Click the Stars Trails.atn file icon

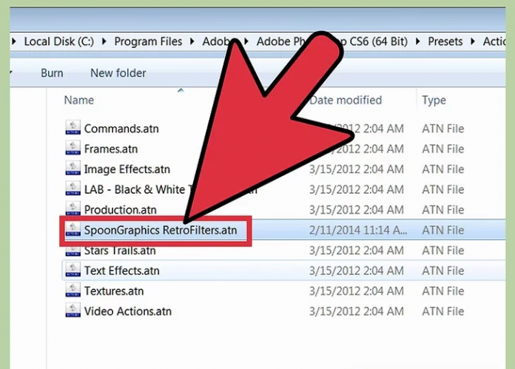pos(73,251)
